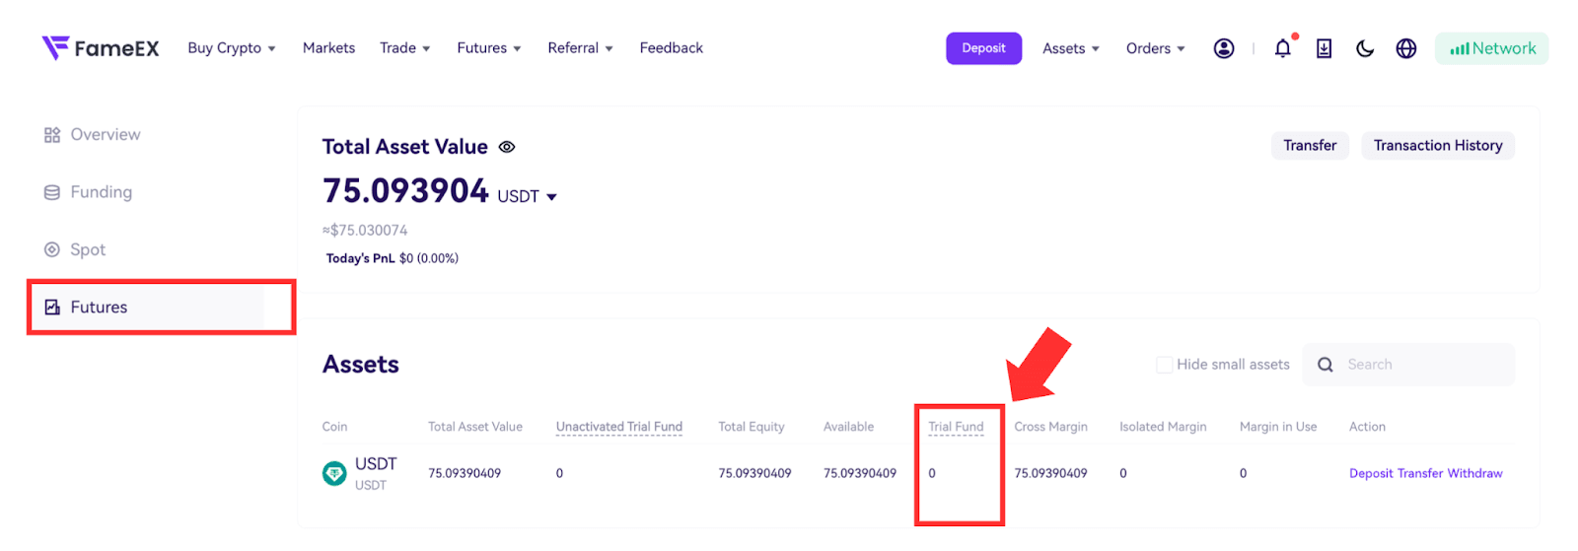Open Transaction History

1438,146
